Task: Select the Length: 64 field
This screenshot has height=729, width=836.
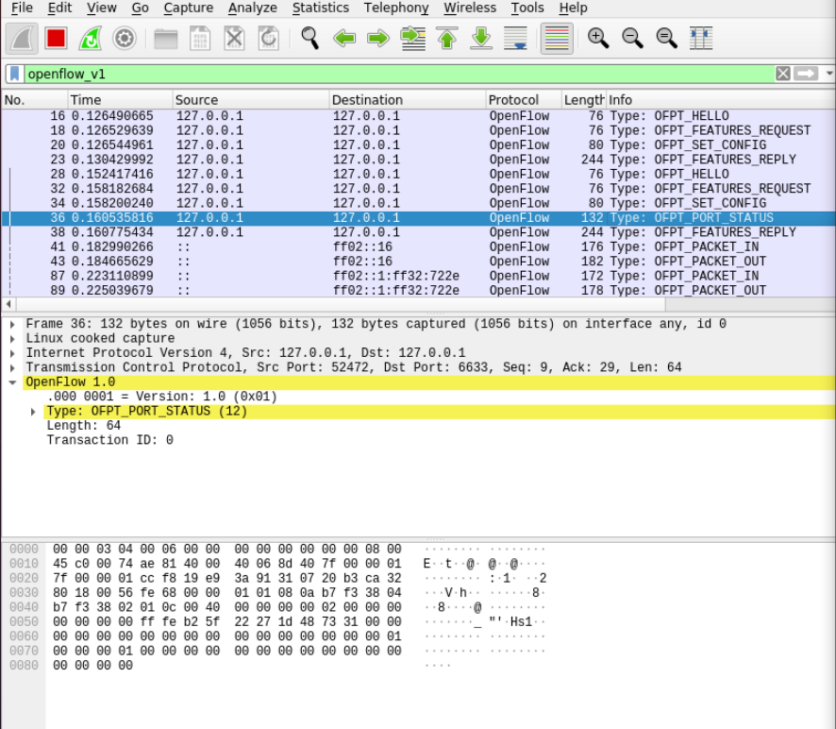Action: [x=84, y=426]
